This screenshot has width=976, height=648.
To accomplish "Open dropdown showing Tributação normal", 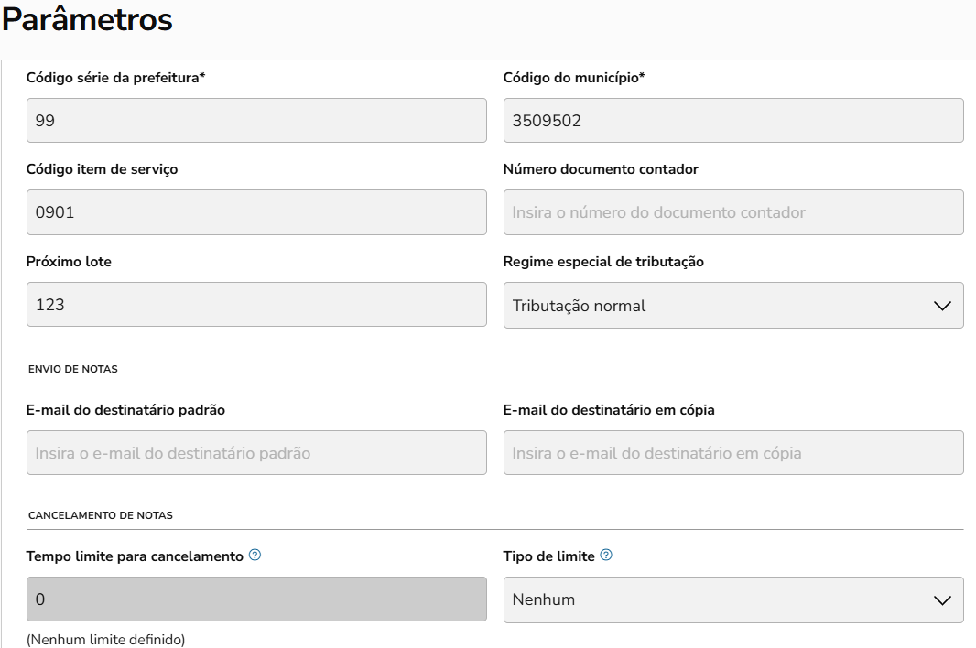I will (x=732, y=306).
